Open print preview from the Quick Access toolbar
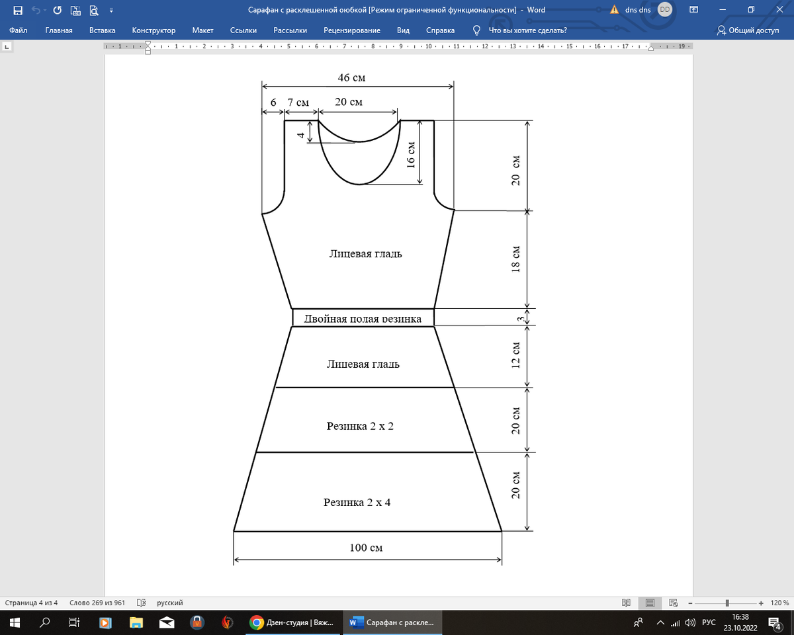Screen dimensions: 794x635 click(x=93, y=10)
